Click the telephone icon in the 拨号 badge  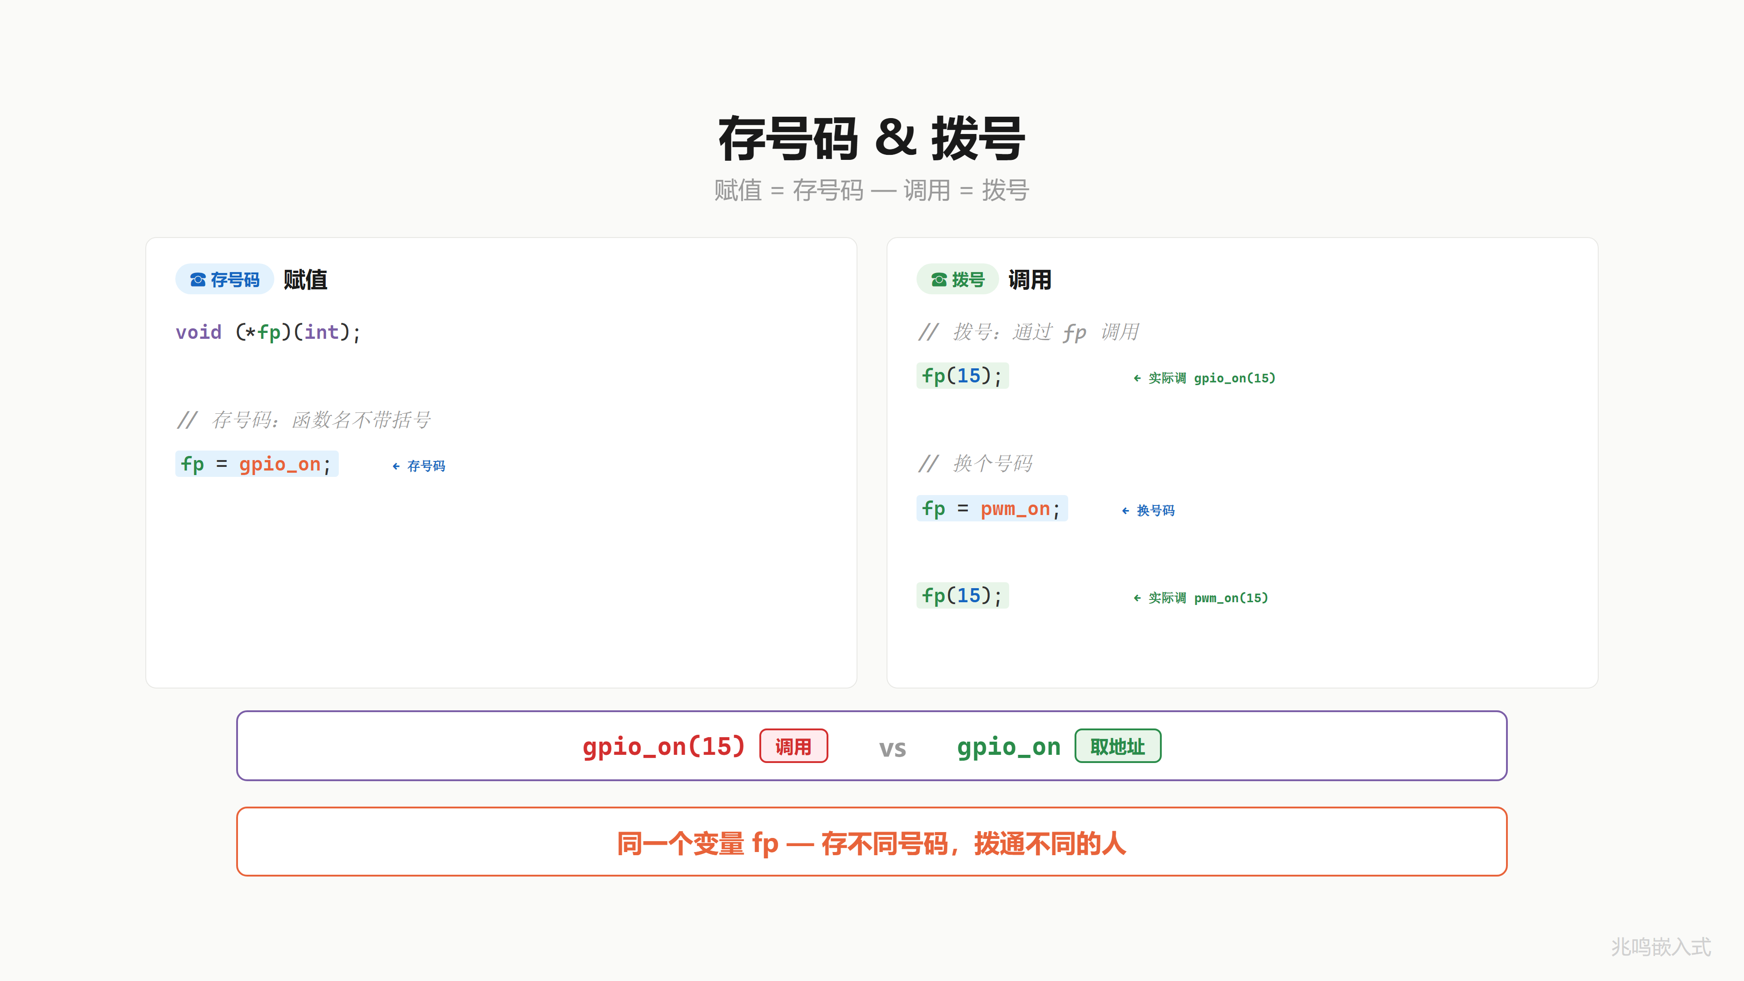click(939, 280)
